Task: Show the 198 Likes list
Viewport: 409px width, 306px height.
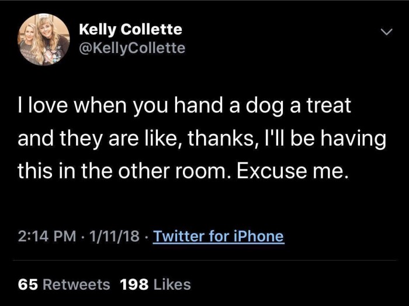Action: (x=155, y=284)
